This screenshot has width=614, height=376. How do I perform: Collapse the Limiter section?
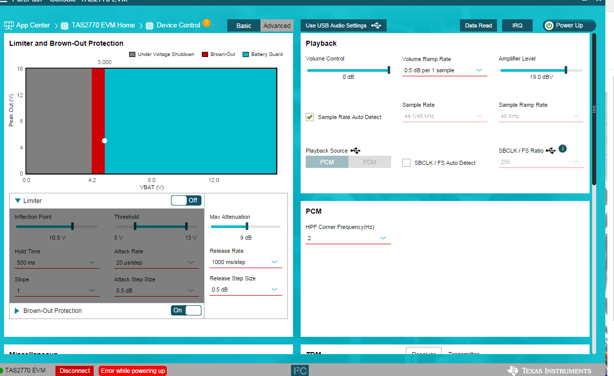18,201
